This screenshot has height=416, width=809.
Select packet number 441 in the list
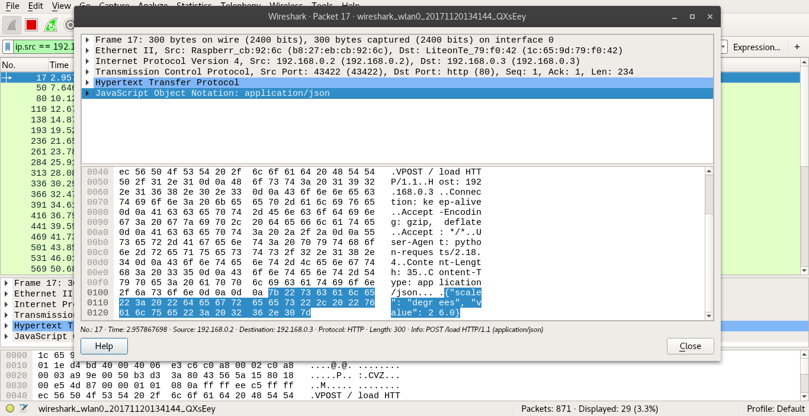(x=38, y=227)
